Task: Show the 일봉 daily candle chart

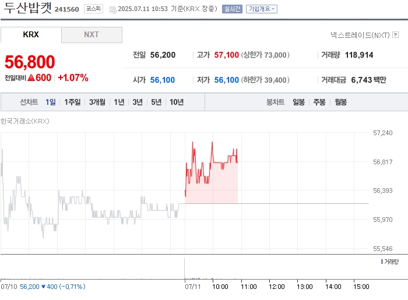Action: [298, 102]
